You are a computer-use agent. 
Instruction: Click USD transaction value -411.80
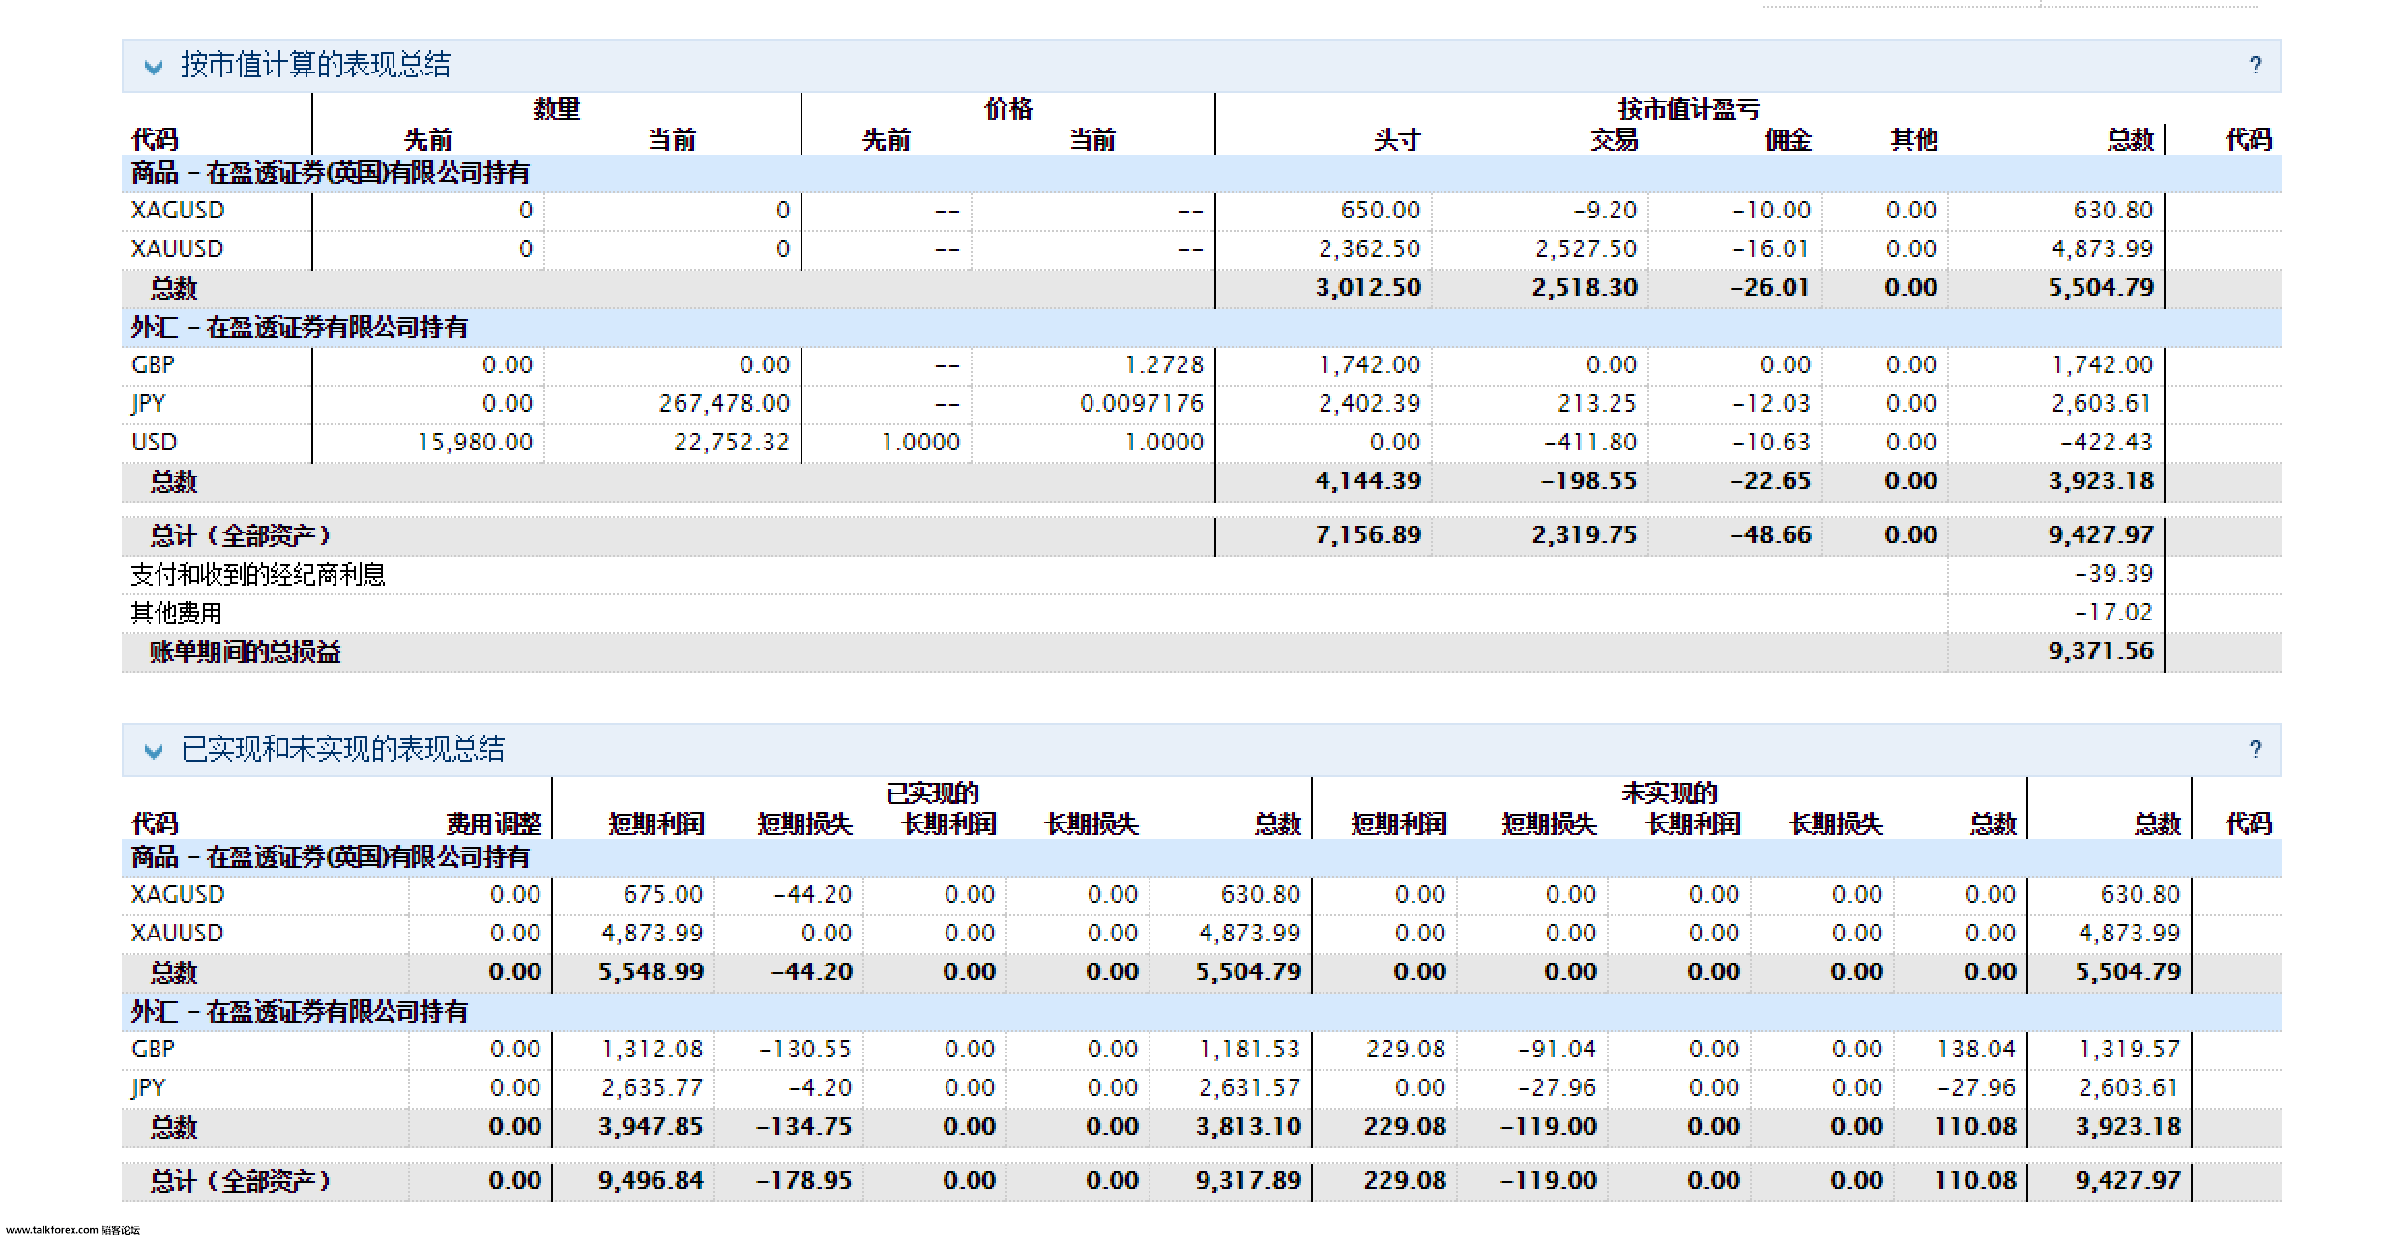(1590, 443)
